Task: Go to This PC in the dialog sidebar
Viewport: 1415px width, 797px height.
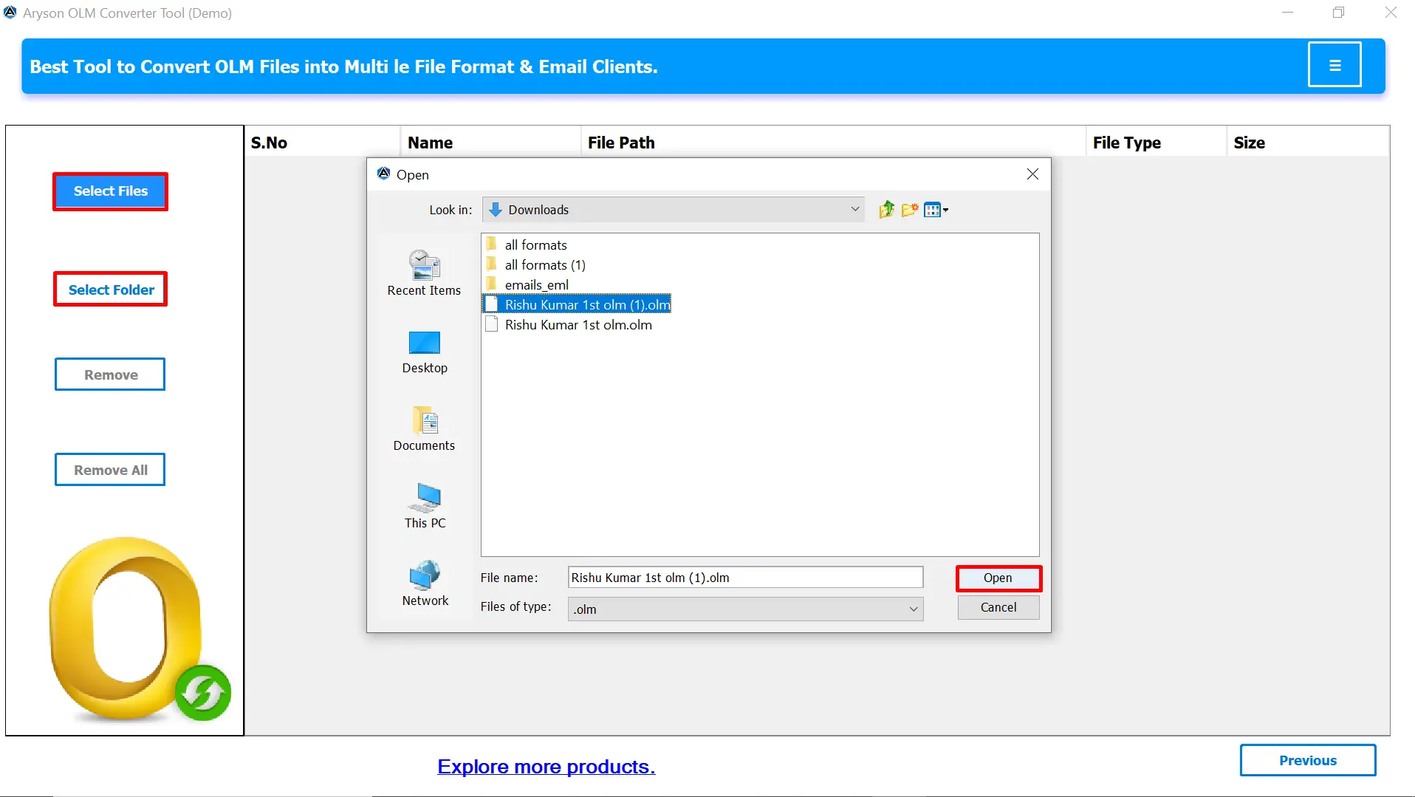Action: (425, 507)
